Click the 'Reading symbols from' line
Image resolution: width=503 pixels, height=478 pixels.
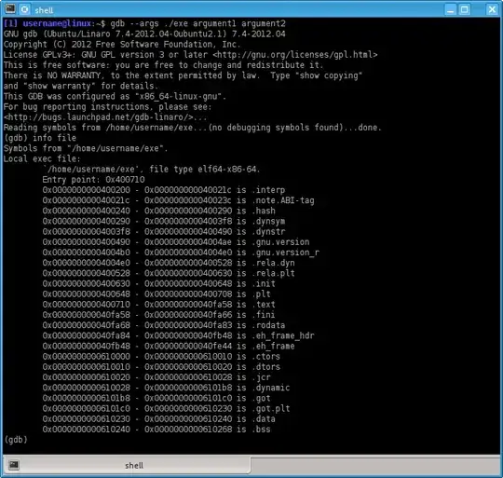click(193, 128)
